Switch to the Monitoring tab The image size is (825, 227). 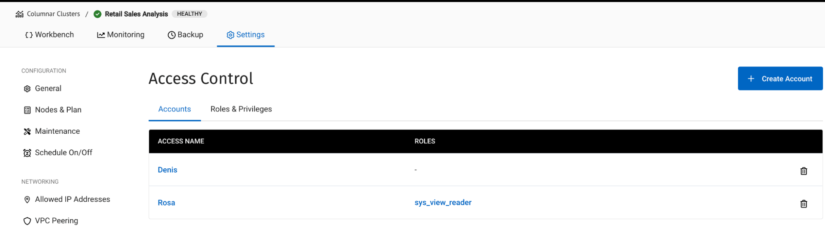[x=121, y=35]
